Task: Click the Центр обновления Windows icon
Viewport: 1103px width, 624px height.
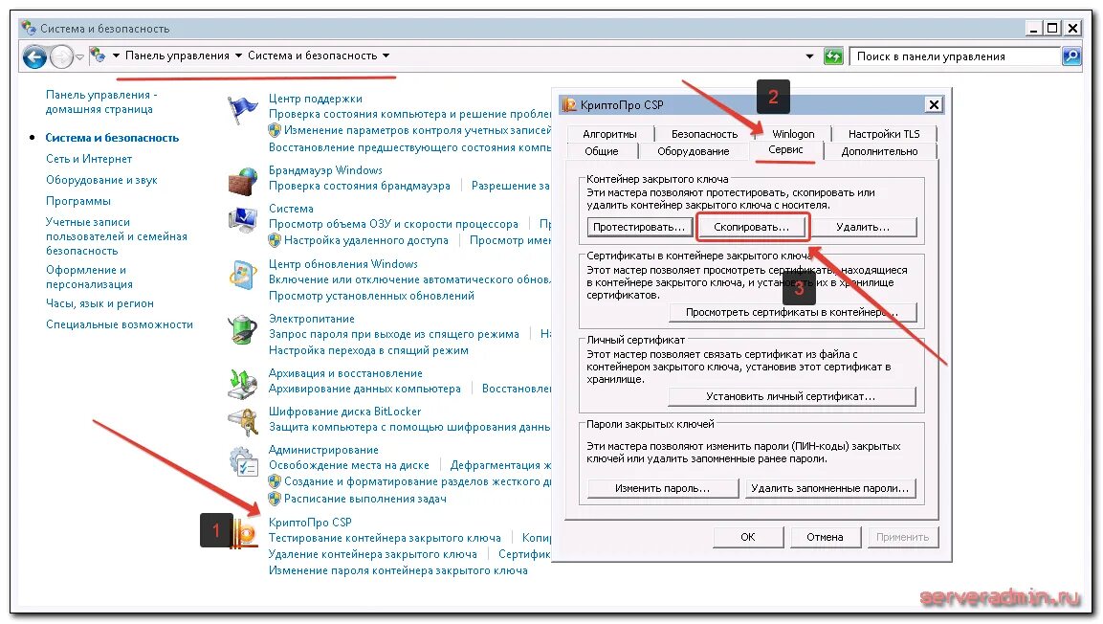Action: 243,275
